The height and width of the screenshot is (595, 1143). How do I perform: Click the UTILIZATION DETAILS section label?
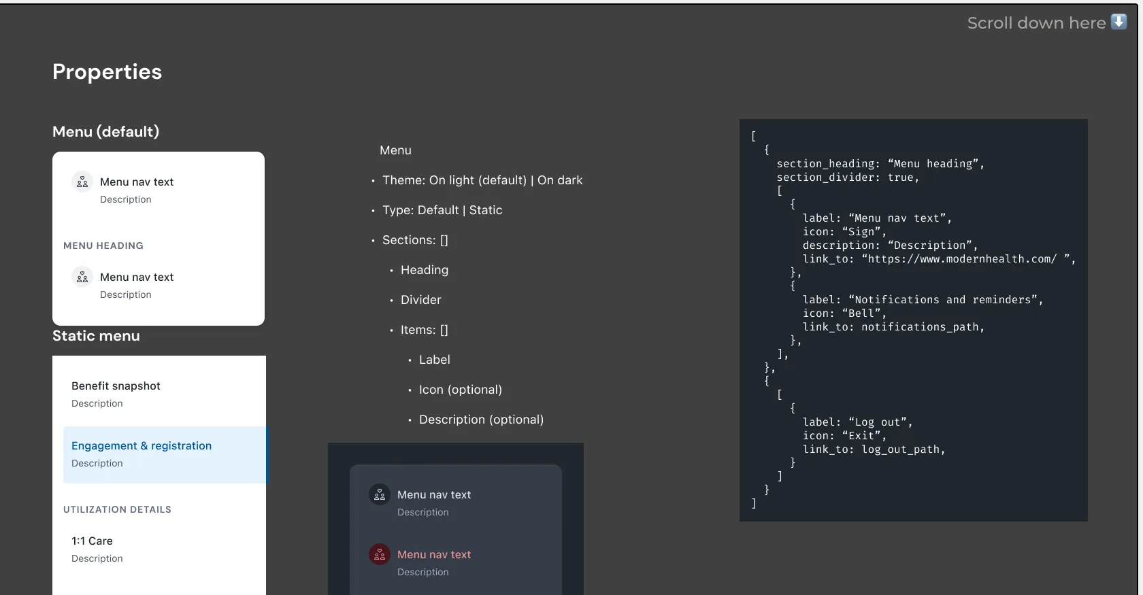pos(117,509)
